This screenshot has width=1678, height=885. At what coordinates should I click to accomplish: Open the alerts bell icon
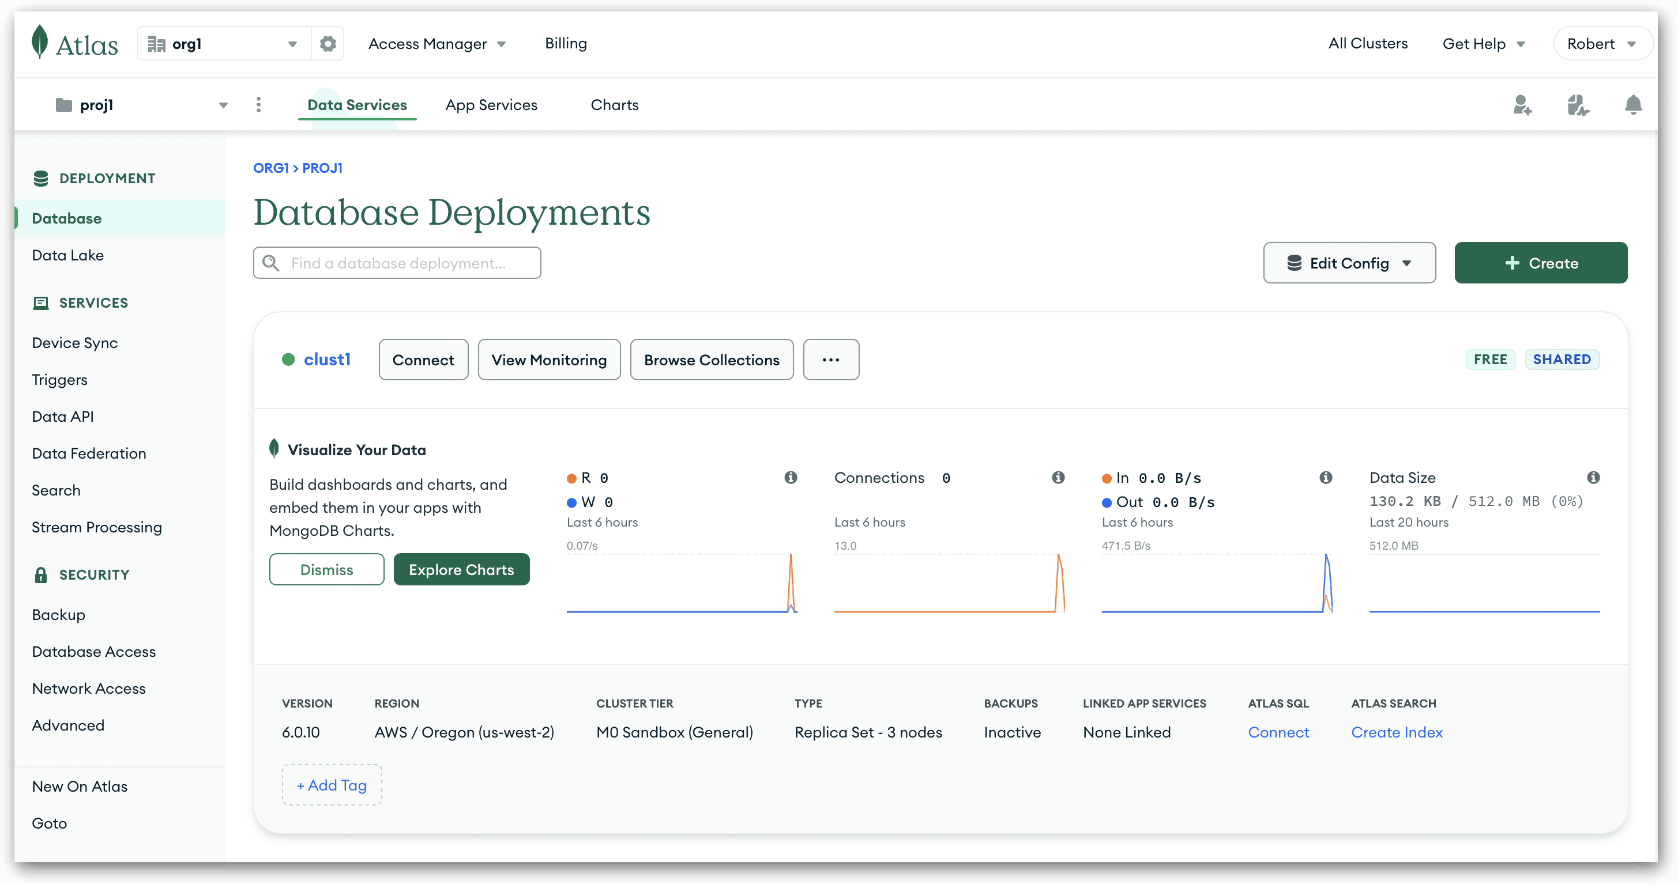coord(1633,105)
